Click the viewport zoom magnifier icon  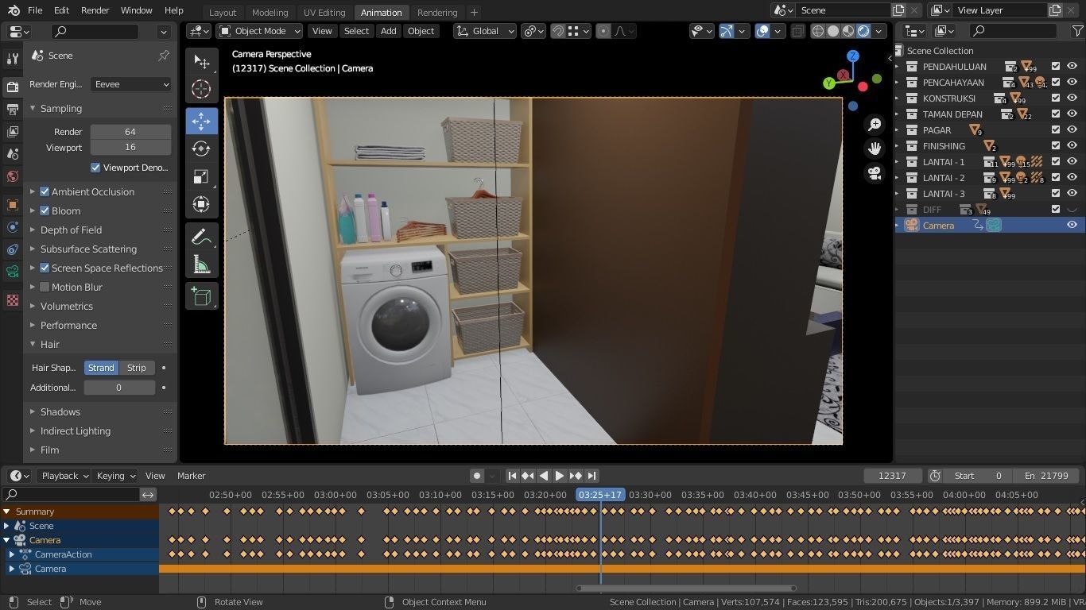tap(875, 125)
